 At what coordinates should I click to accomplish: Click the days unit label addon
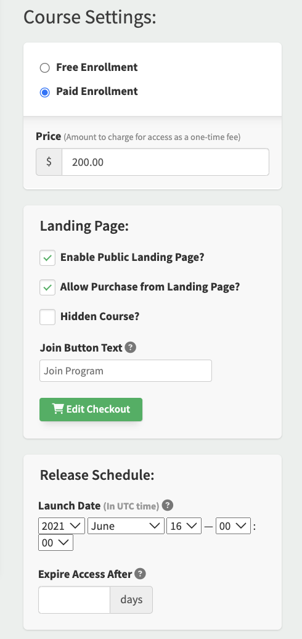tap(131, 600)
